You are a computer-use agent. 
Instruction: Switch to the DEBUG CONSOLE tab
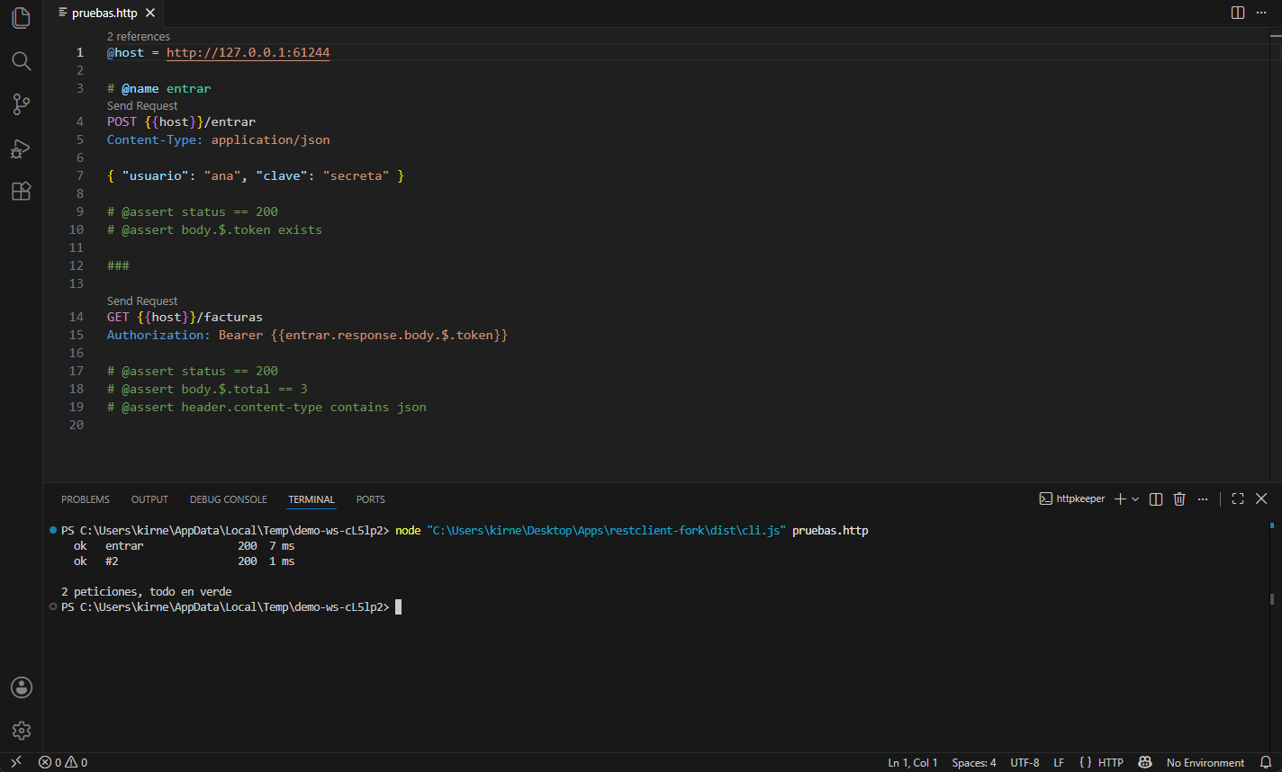point(228,499)
